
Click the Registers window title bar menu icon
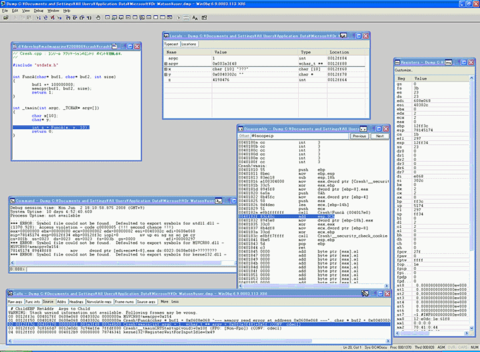(449, 62)
